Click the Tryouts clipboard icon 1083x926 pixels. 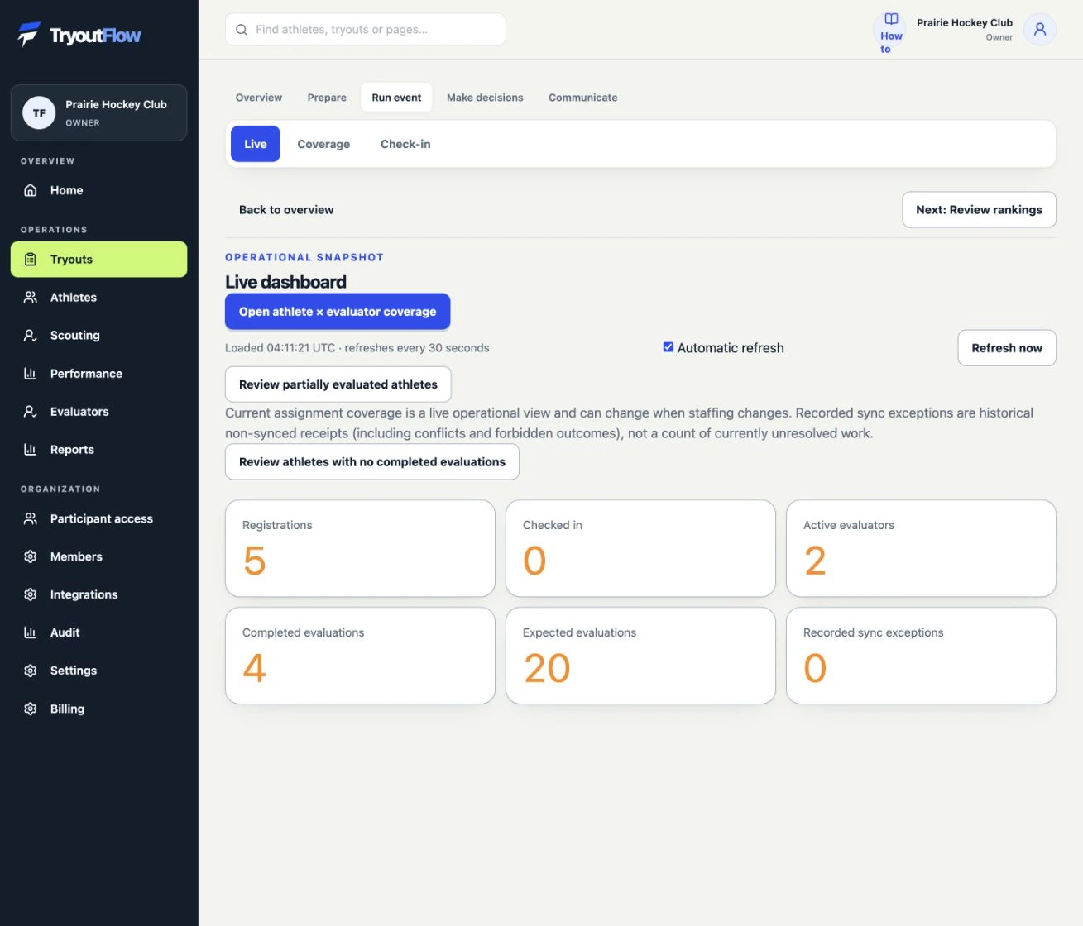(31, 260)
